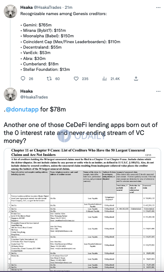Open Hsaka display name on second tweet

click(x=26, y=91)
